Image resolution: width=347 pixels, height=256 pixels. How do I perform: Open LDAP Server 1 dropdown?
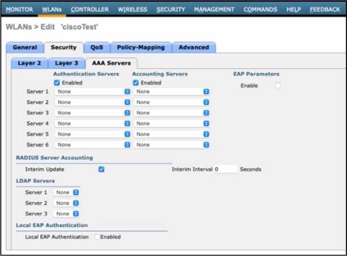click(x=66, y=192)
